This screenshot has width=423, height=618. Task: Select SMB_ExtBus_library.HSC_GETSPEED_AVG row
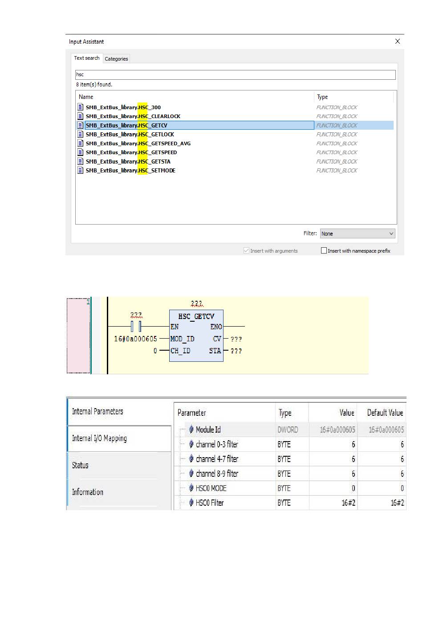[x=236, y=143]
